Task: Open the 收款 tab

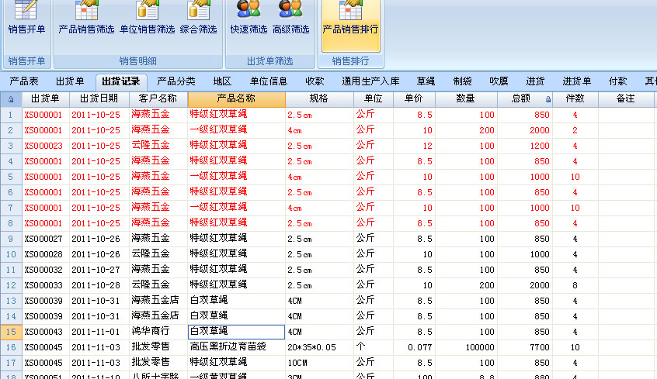Action: coord(315,81)
